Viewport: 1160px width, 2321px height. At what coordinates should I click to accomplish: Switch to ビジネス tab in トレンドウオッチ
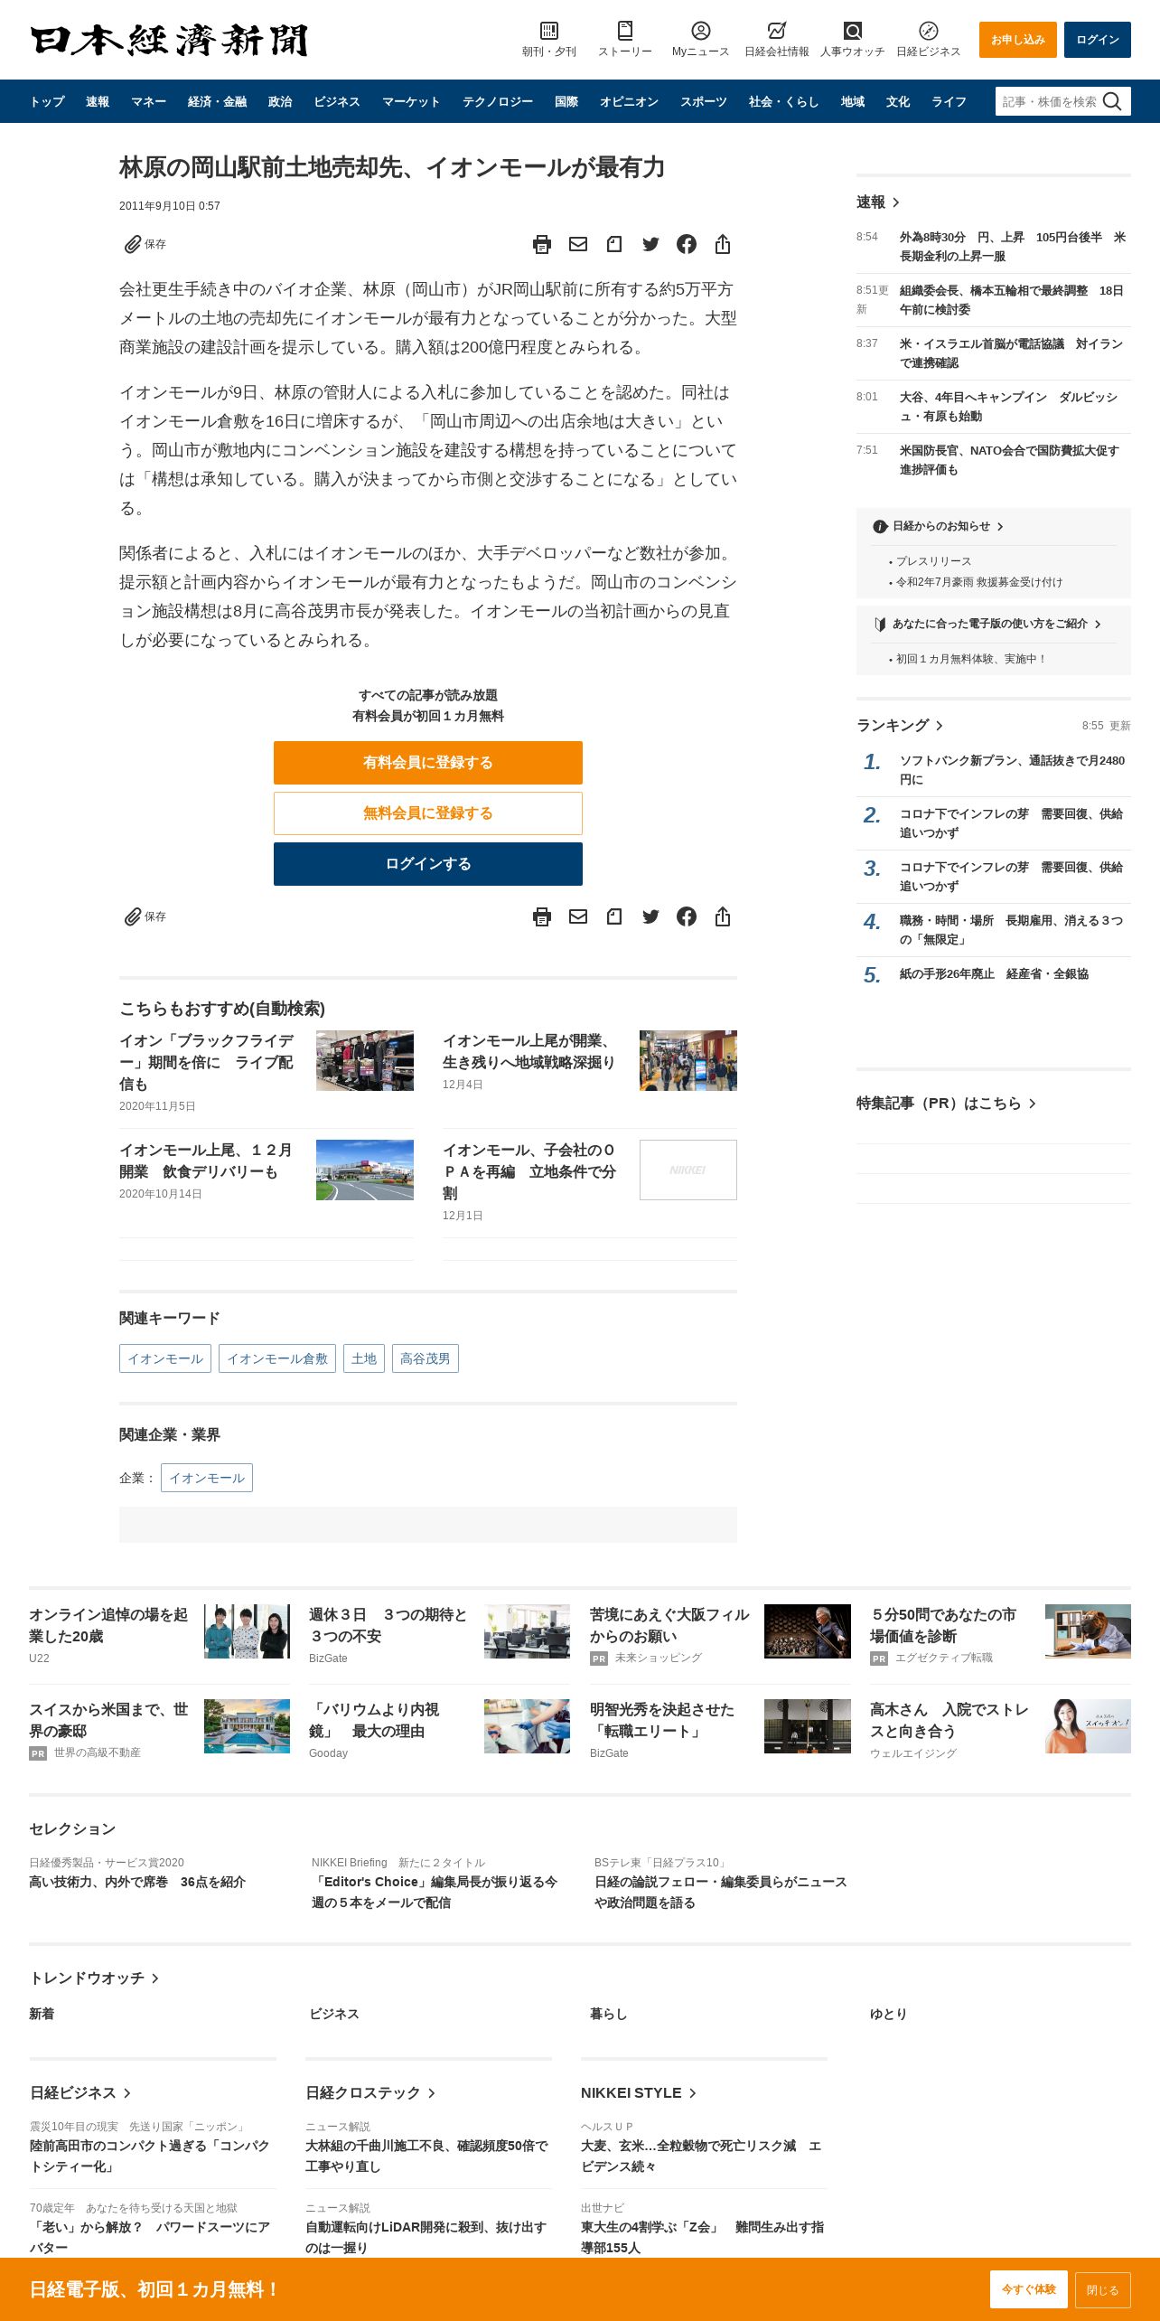[334, 2014]
